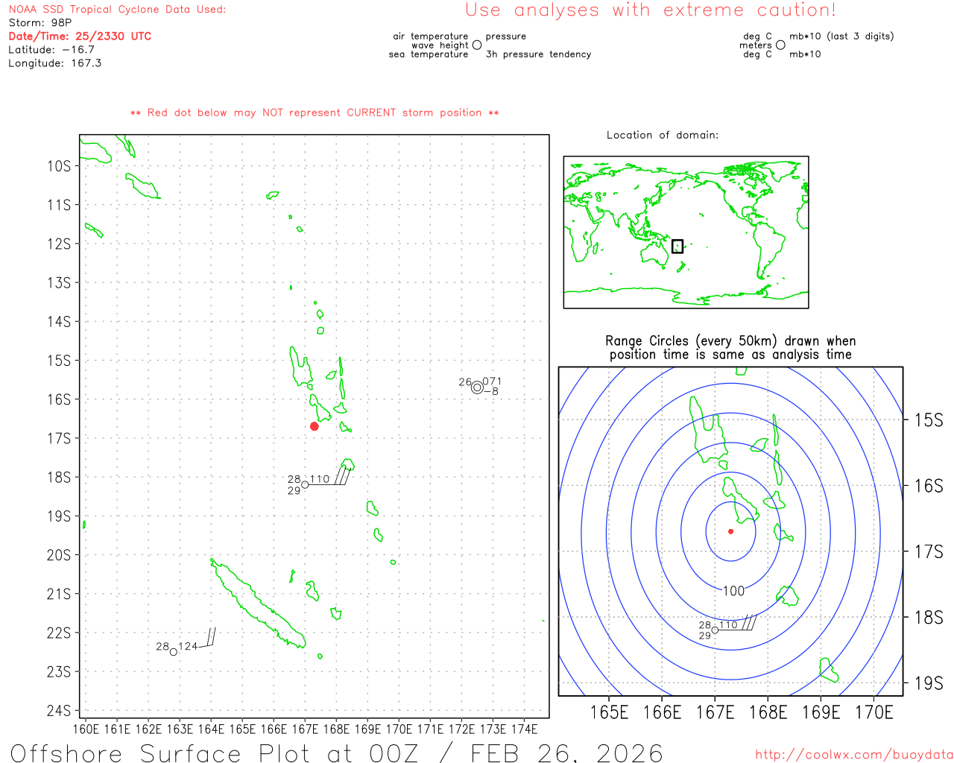Click the red storm dot in range circles map
Viewport: 954px width, 763px height.
tap(730, 531)
